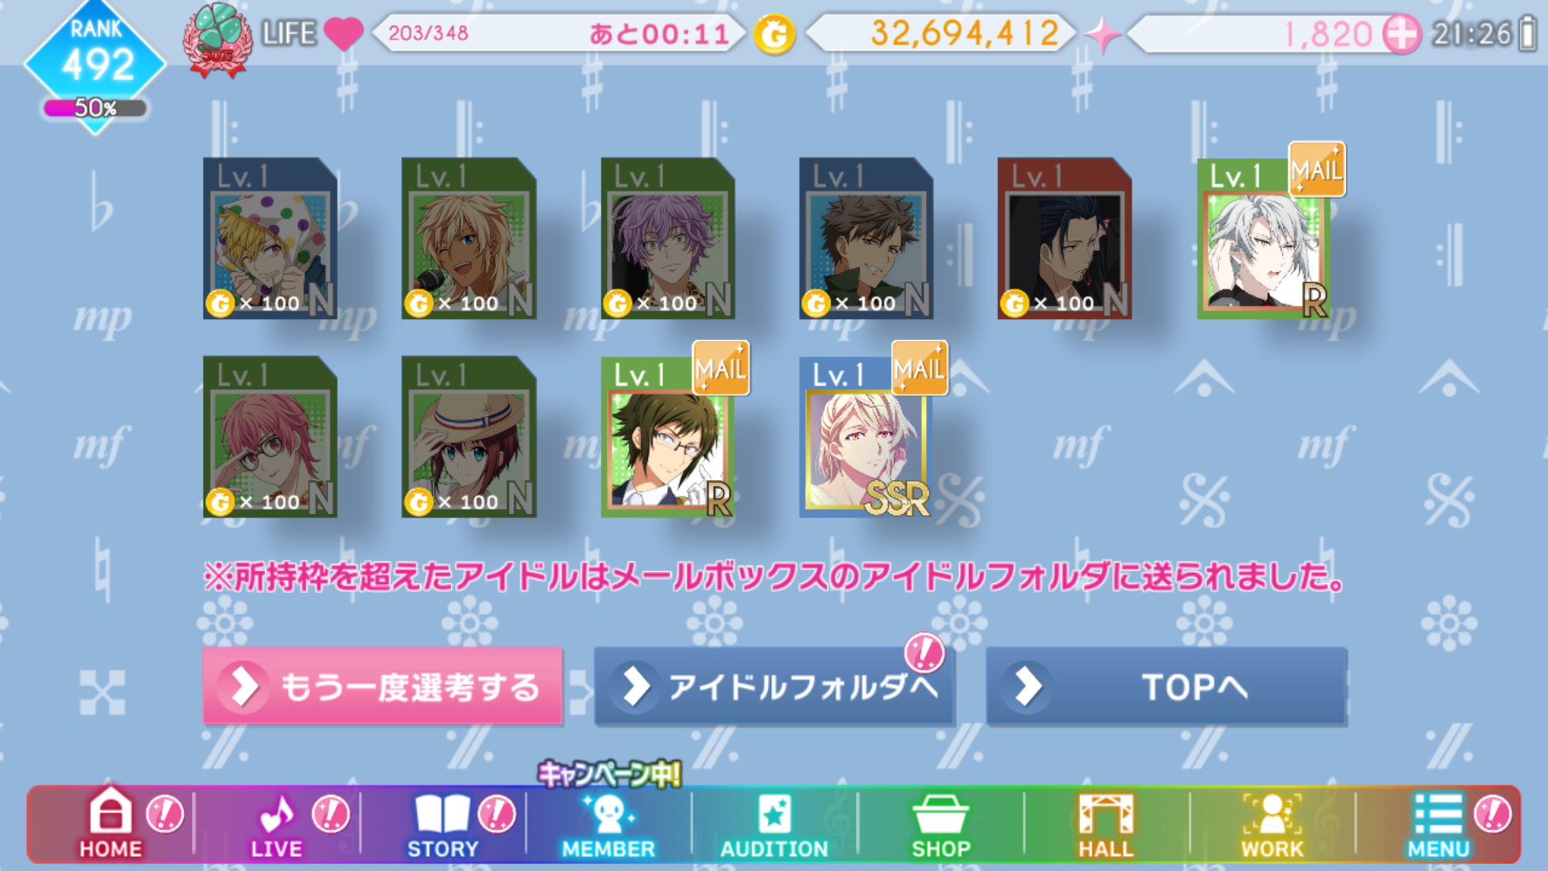Go to TOPへ button
Viewport: 1548px width, 871px height.
[1167, 686]
